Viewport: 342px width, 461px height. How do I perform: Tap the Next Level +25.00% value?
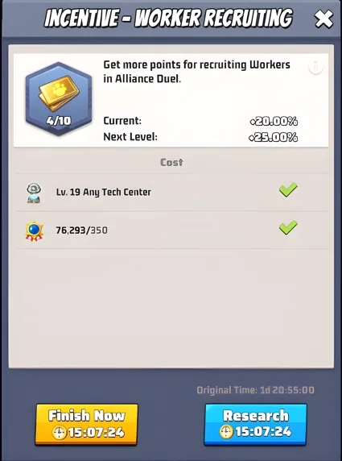coord(273,137)
